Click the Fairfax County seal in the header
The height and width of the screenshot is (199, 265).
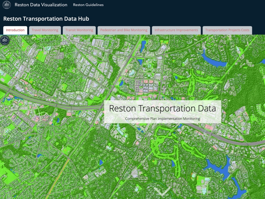pos(7,5)
